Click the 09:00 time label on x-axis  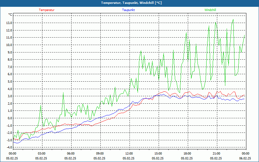click(x=100, y=154)
